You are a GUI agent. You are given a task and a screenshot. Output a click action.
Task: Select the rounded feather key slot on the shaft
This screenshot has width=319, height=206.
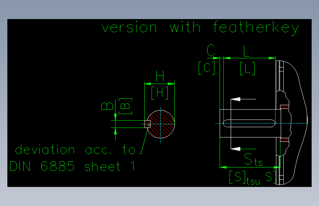click(x=249, y=123)
